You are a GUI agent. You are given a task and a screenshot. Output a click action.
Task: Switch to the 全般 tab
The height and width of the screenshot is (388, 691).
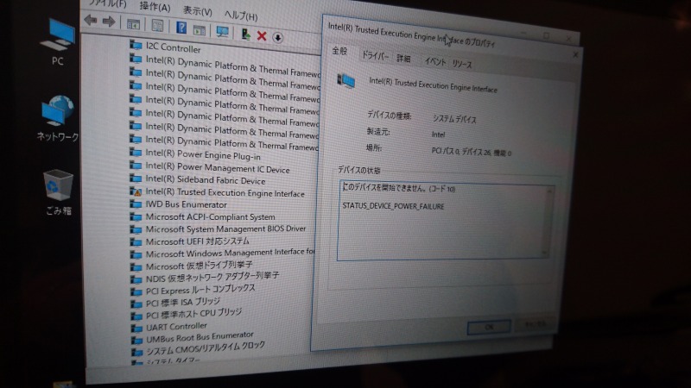(339, 51)
